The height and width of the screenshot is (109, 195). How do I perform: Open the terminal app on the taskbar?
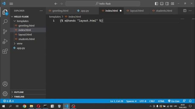click(x=45, y=106)
